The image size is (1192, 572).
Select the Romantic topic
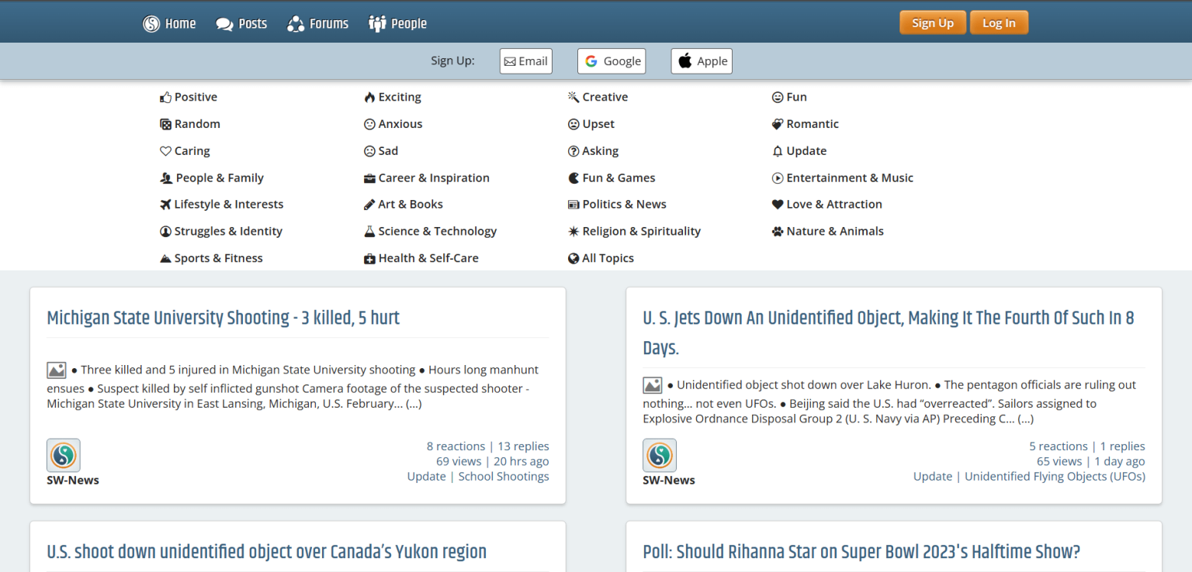pos(812,124)
